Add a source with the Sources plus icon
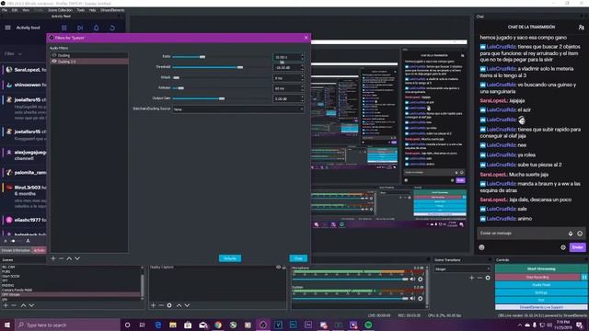Screen dimensions: 589x331 click(153, 305)
